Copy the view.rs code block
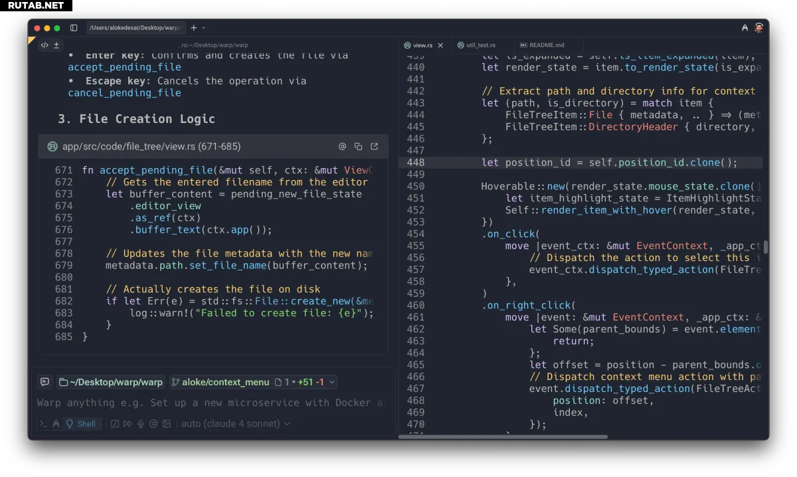797x477 pixels. (x=359, y=146)
